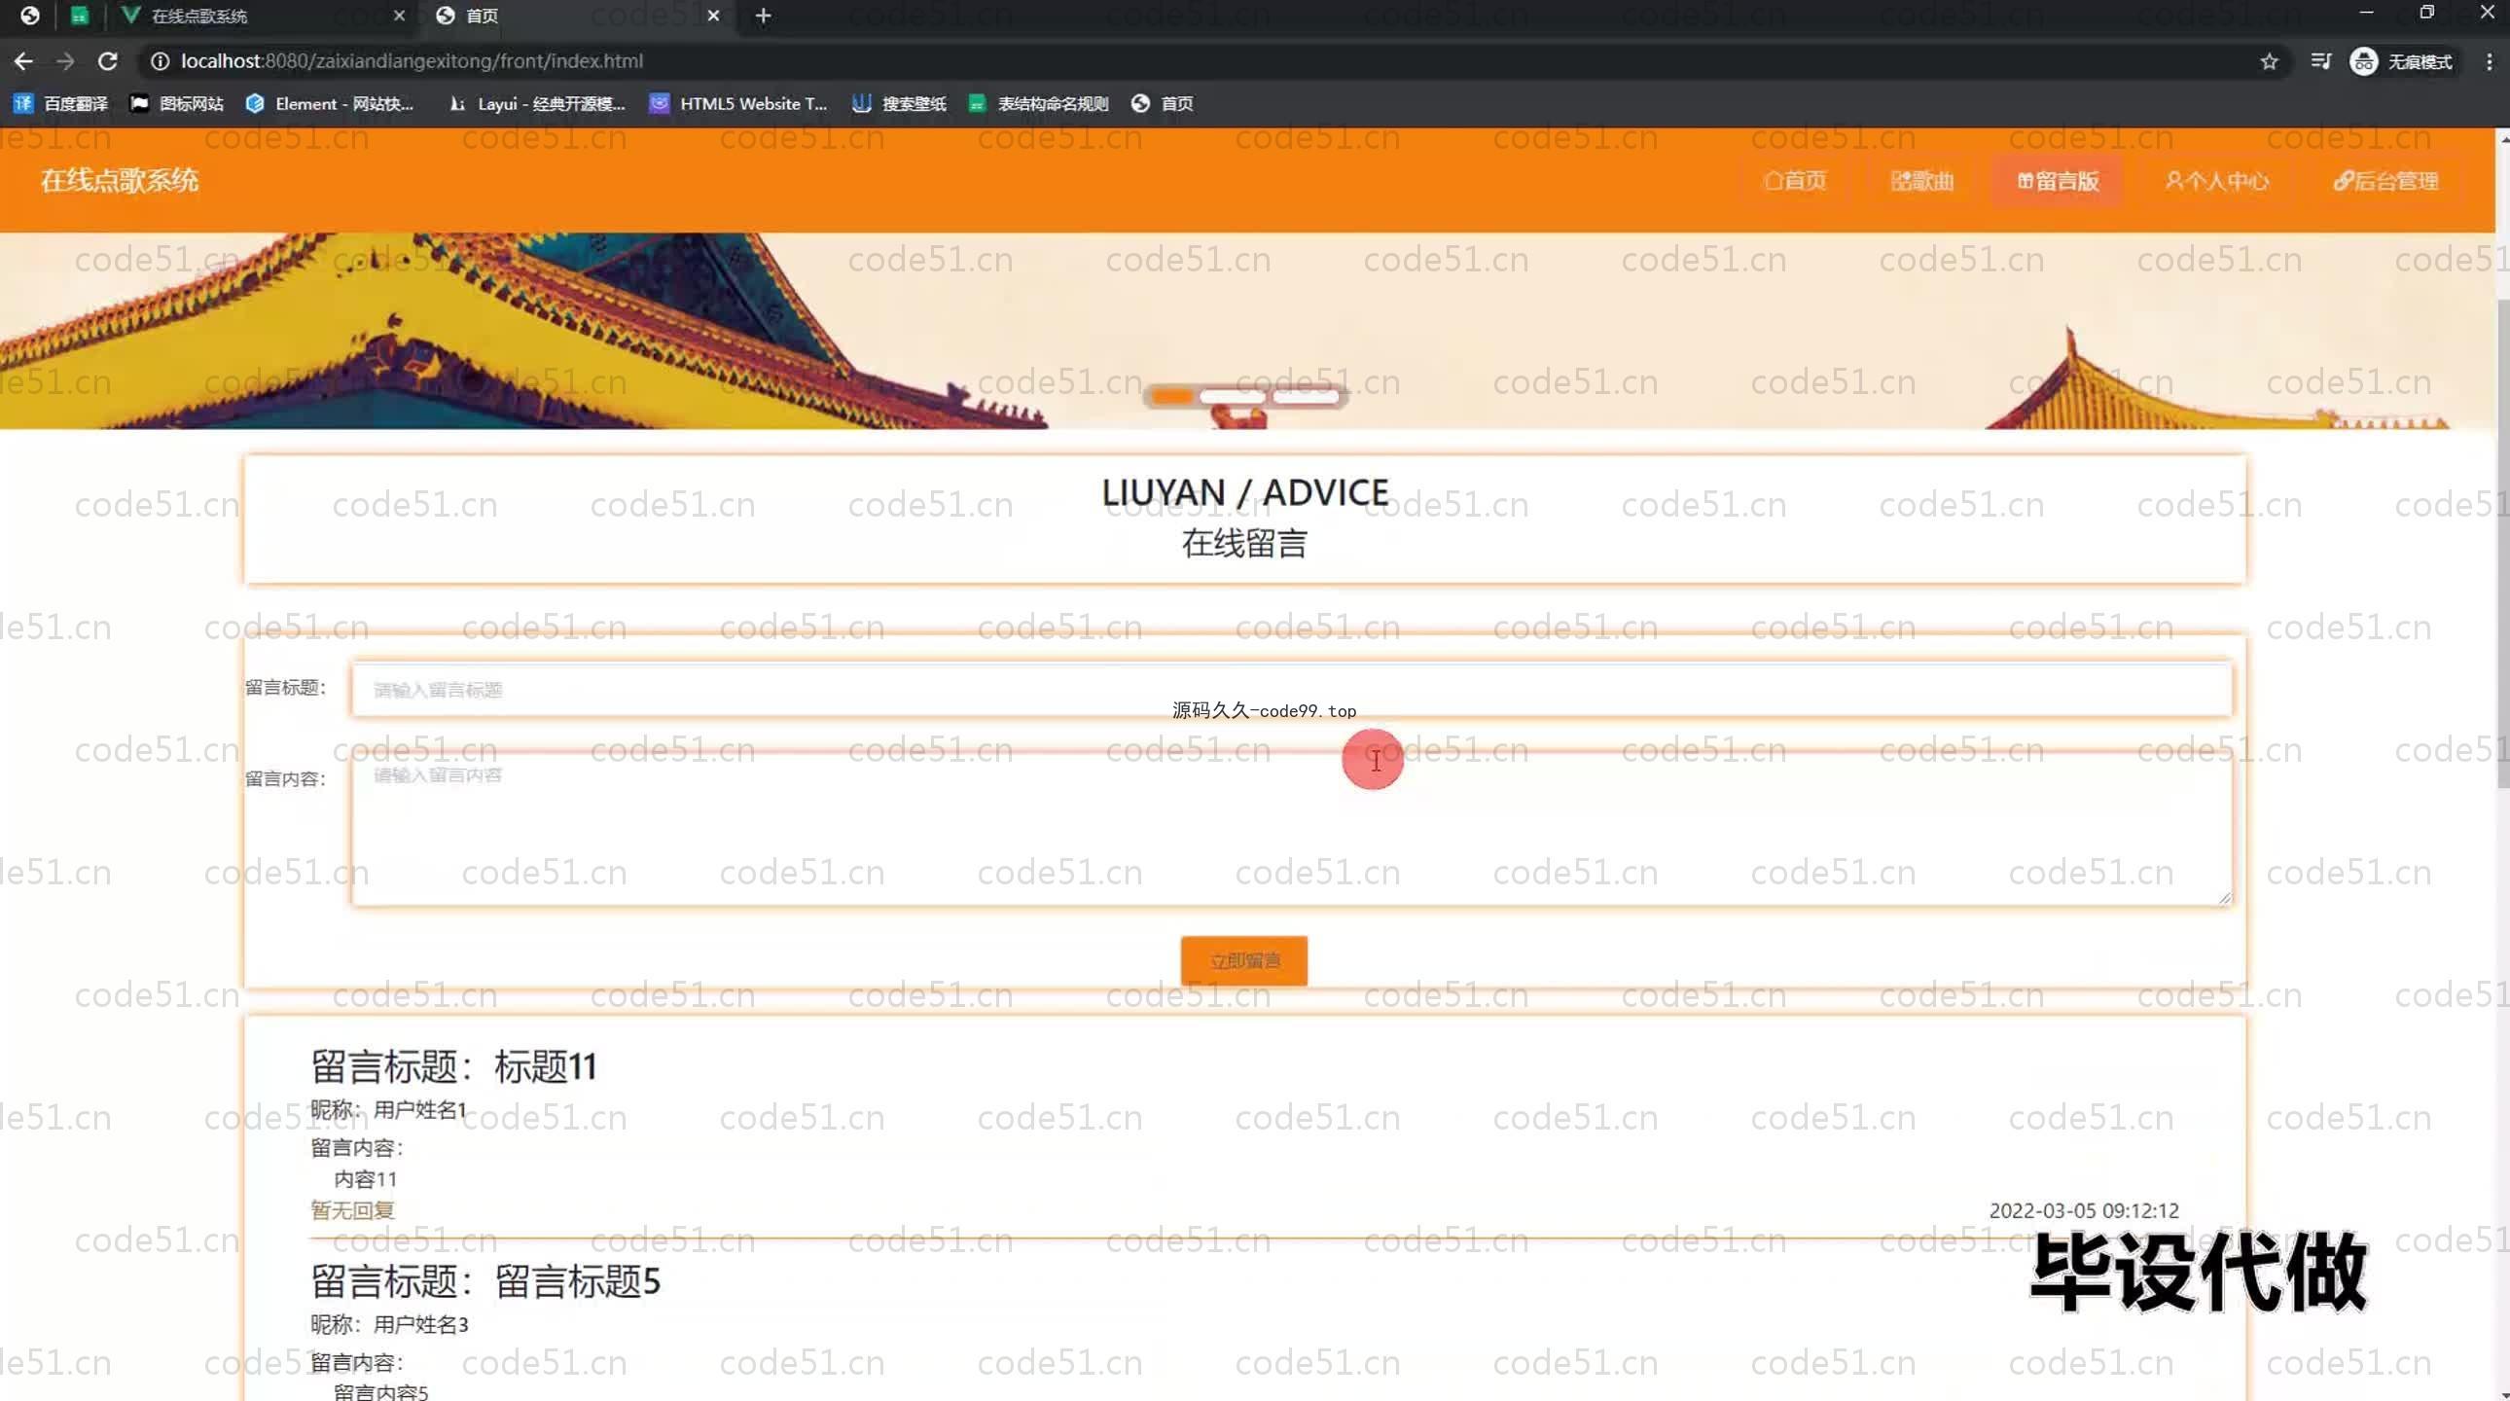Screen dimensions: 2510x1401
Task: Click the 在线点歌系统 site title
Action: coord(119,180)
